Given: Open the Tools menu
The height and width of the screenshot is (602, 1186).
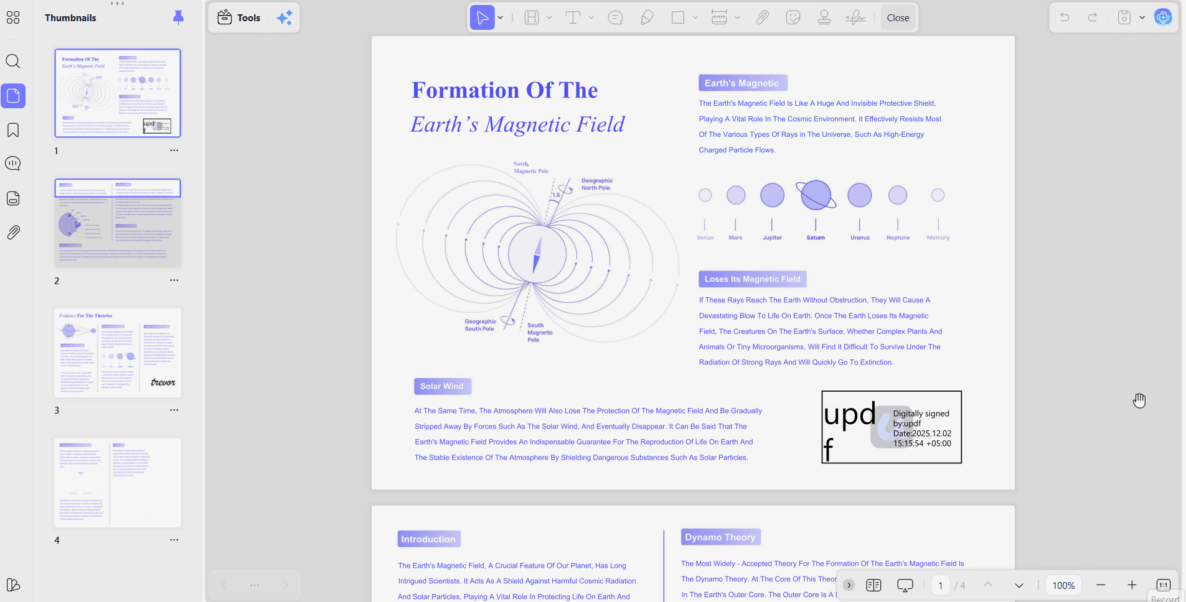Looking at the screenshot, I should (x=239, y=17).
